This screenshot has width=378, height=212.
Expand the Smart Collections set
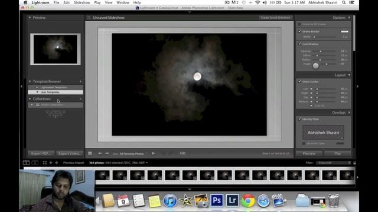coord(31,105)
